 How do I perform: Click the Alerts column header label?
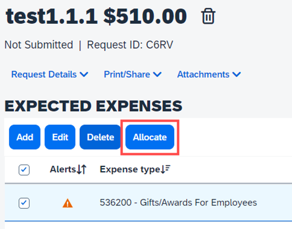[63, 170]
